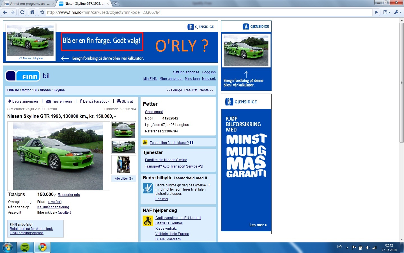Open the avgifter link next to Ikke inklusiv

click(64, 213)
